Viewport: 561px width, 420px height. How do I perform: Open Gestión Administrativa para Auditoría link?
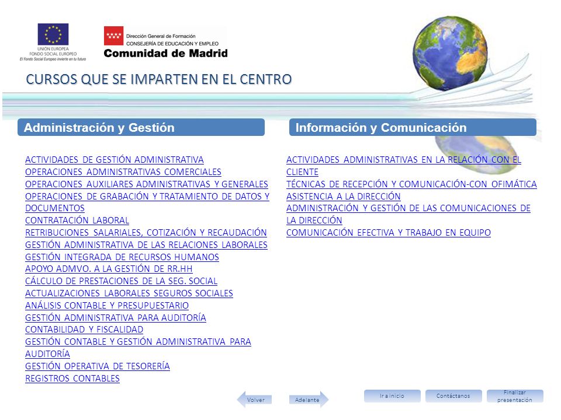(116, 317)
